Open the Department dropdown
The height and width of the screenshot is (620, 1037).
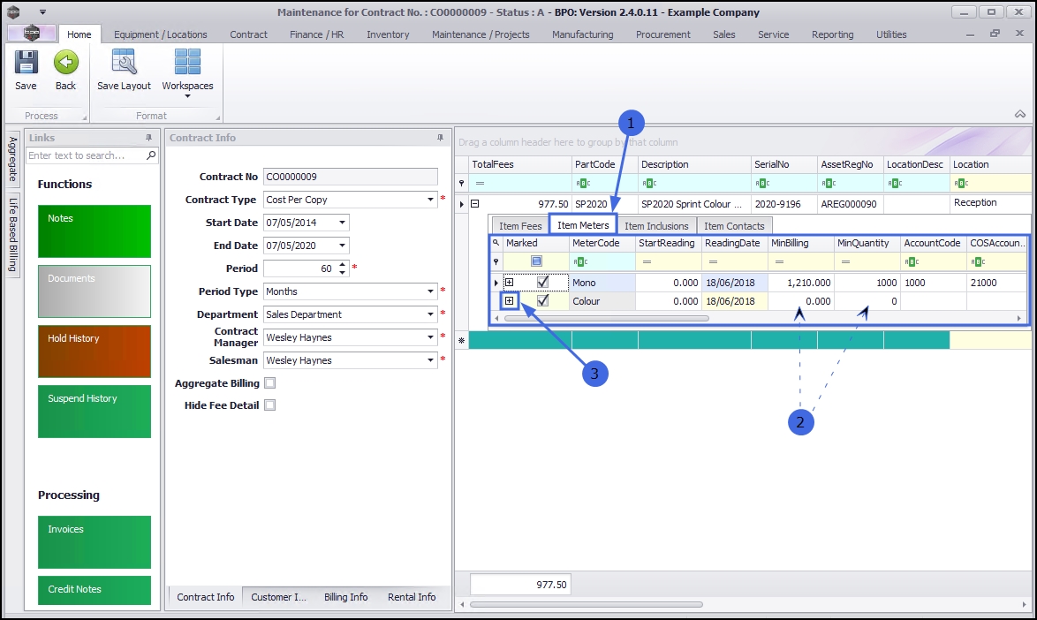(x=431, y=314)
